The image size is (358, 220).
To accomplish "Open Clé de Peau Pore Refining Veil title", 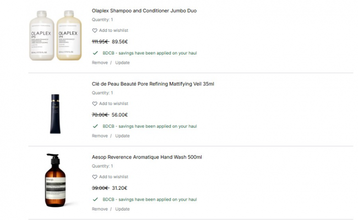I will point(153,84).
